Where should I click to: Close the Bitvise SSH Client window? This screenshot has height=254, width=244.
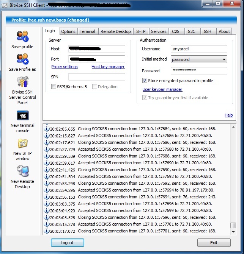point(231,3)
